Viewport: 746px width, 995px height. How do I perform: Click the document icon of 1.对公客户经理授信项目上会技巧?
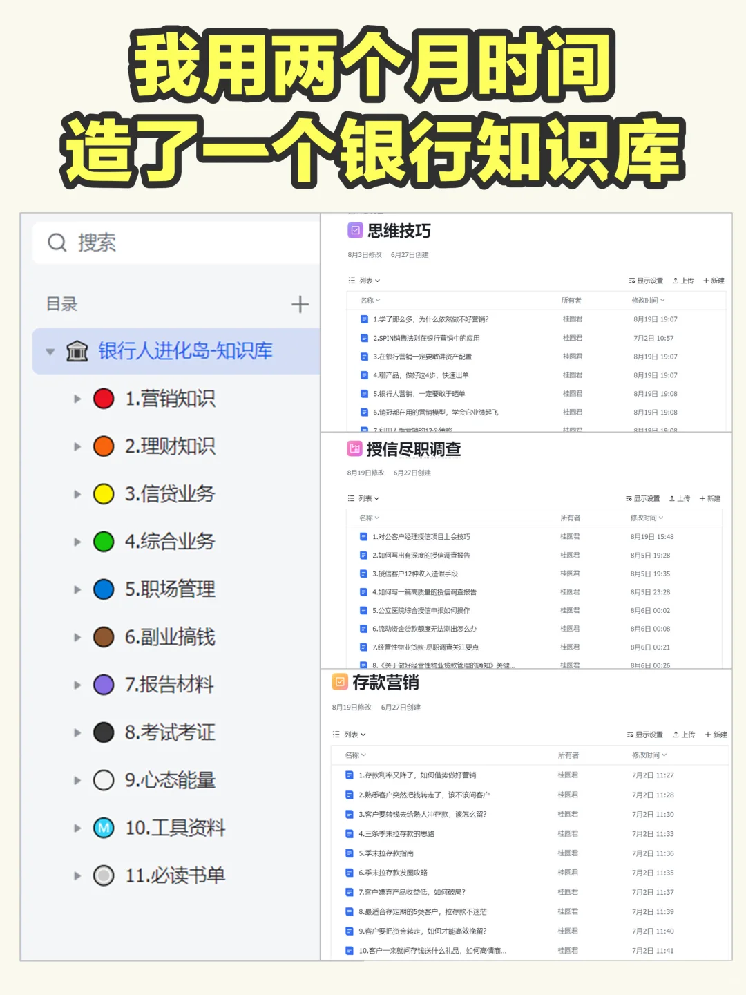363,536
